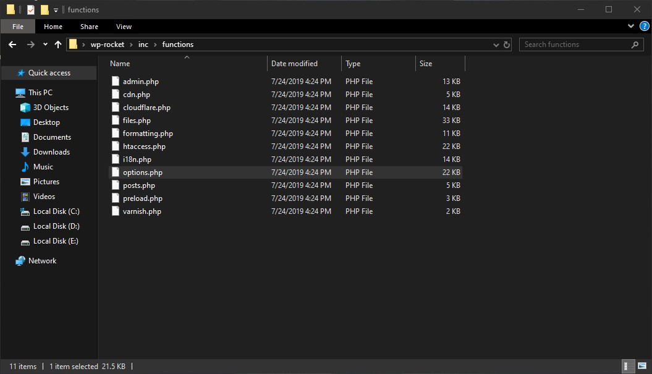Screen dimensions: 652x374
Task: Open the Quick Access Toolbar customize dropdown
Action: (x=56, y=10)
